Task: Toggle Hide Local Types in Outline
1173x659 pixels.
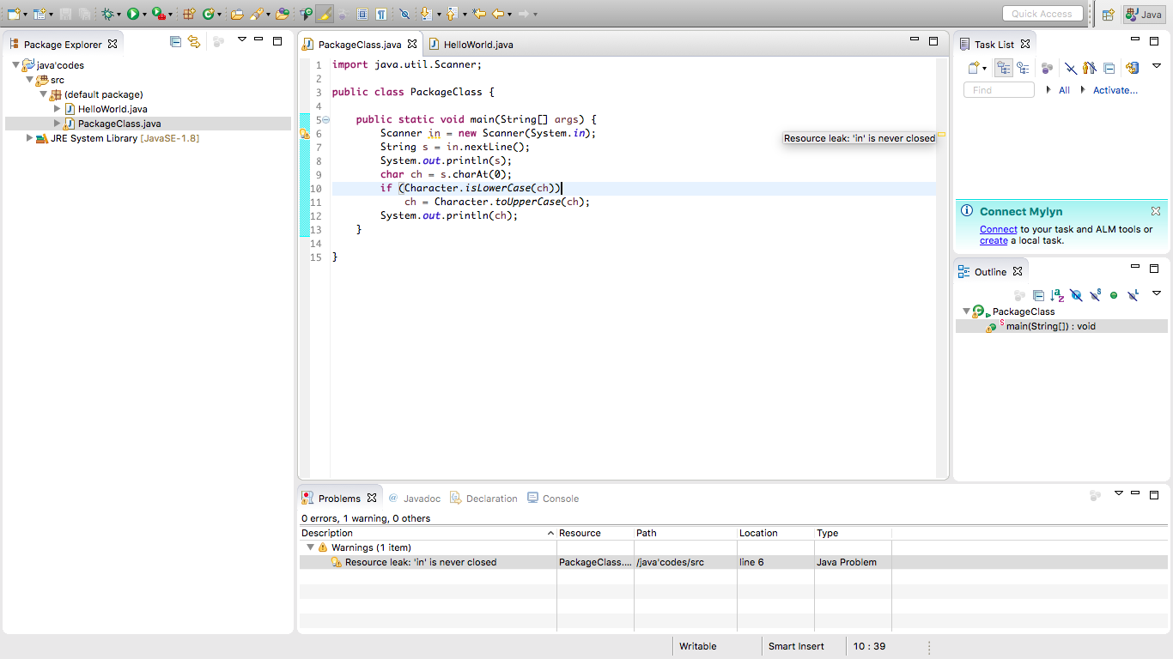Action: 1133,294
